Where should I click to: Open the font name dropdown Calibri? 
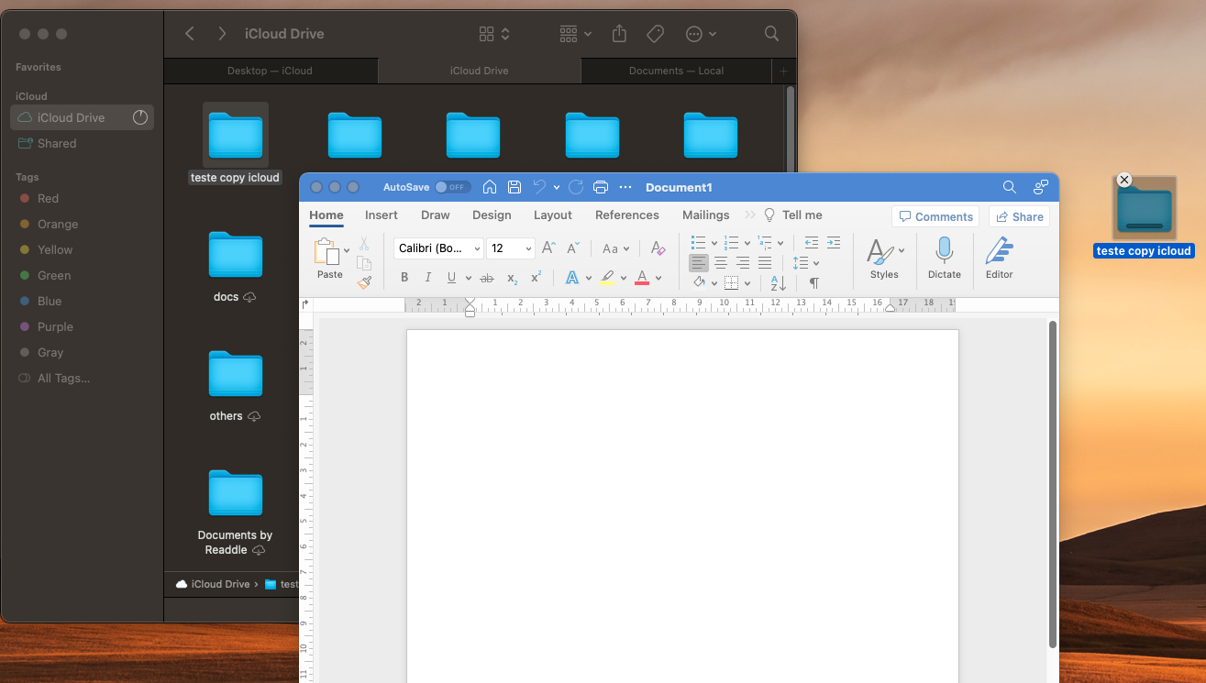click(477, 248)
